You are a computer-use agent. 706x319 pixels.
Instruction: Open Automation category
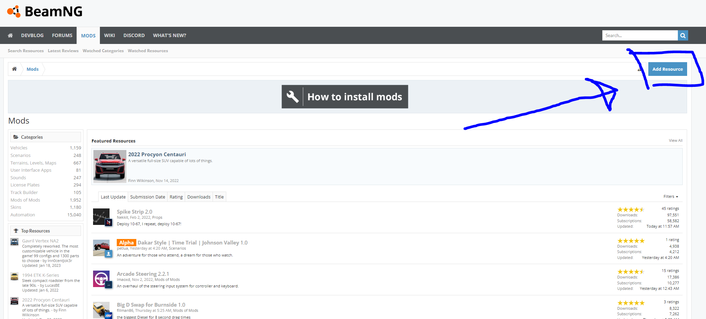pyautogui.click(x=23, y=215)
